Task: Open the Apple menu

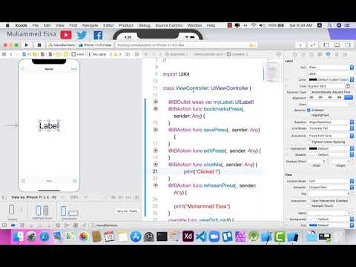Action: (7, 25)
